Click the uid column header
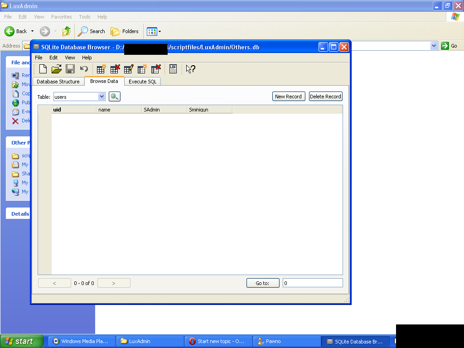 74,110
